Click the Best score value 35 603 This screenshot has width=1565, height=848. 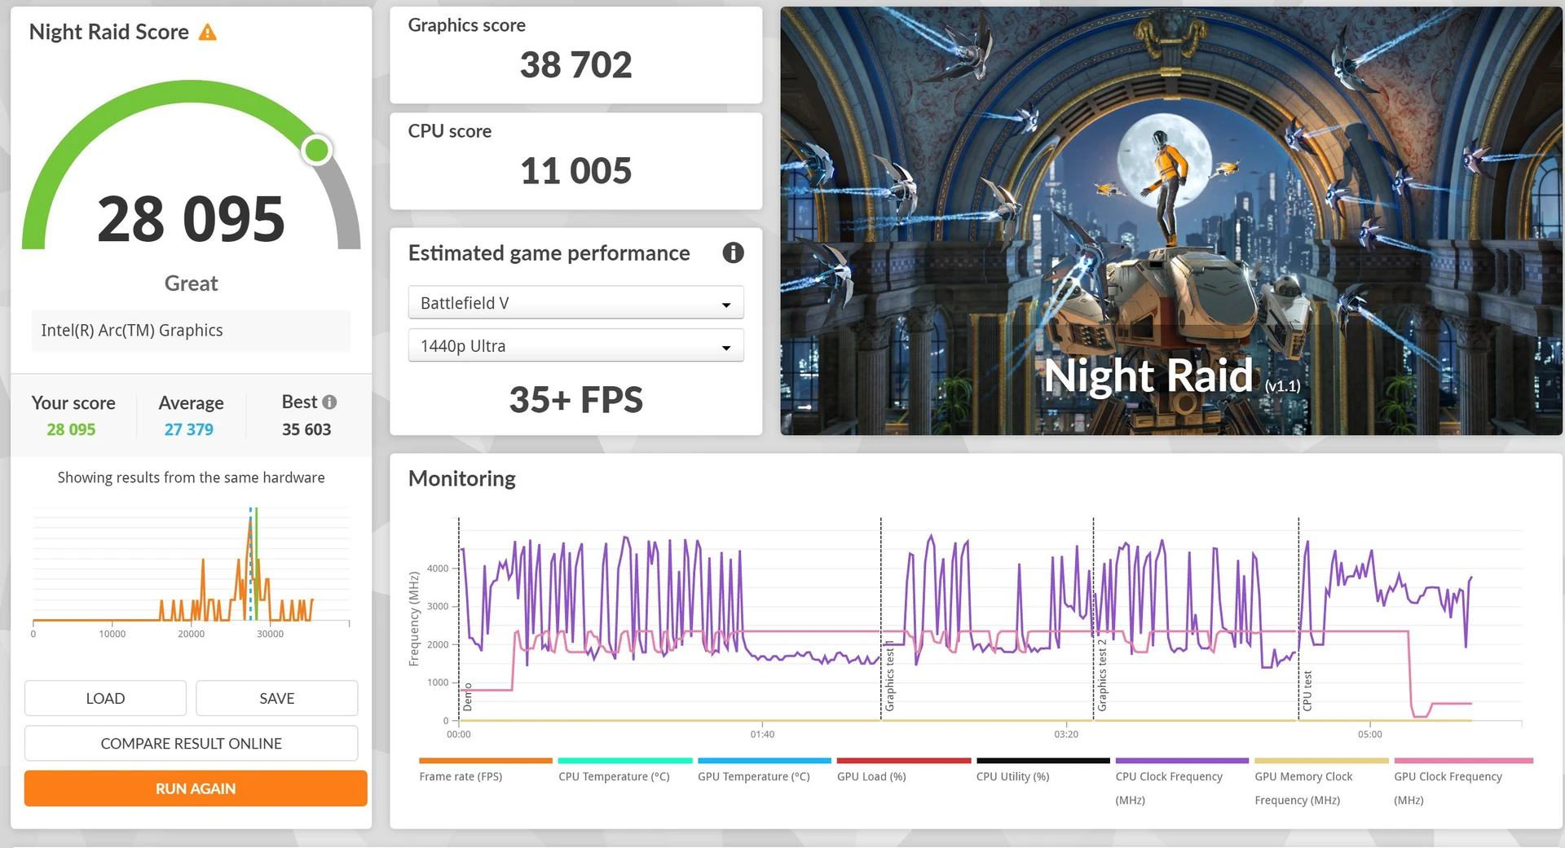point(306,429)
